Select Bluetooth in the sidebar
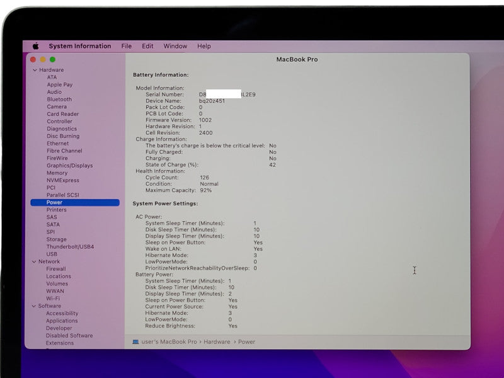504x378 pixels. (59, 100)
